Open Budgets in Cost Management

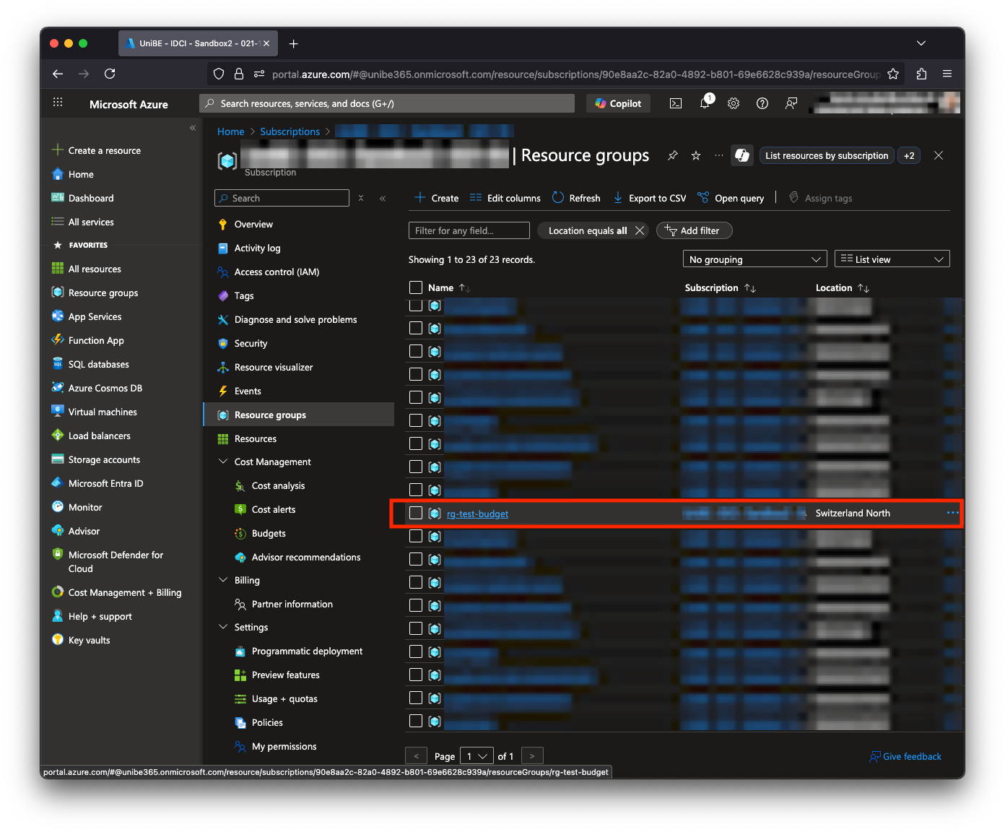(x=267, y=533)
